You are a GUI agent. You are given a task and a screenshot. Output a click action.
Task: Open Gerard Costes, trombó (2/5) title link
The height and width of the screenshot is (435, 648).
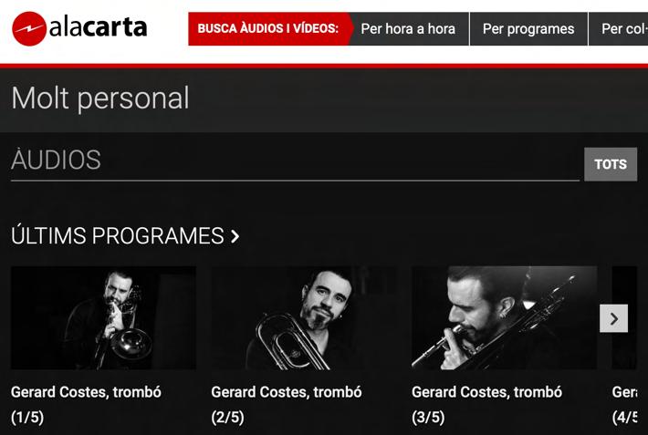click(x=287, y=404)
